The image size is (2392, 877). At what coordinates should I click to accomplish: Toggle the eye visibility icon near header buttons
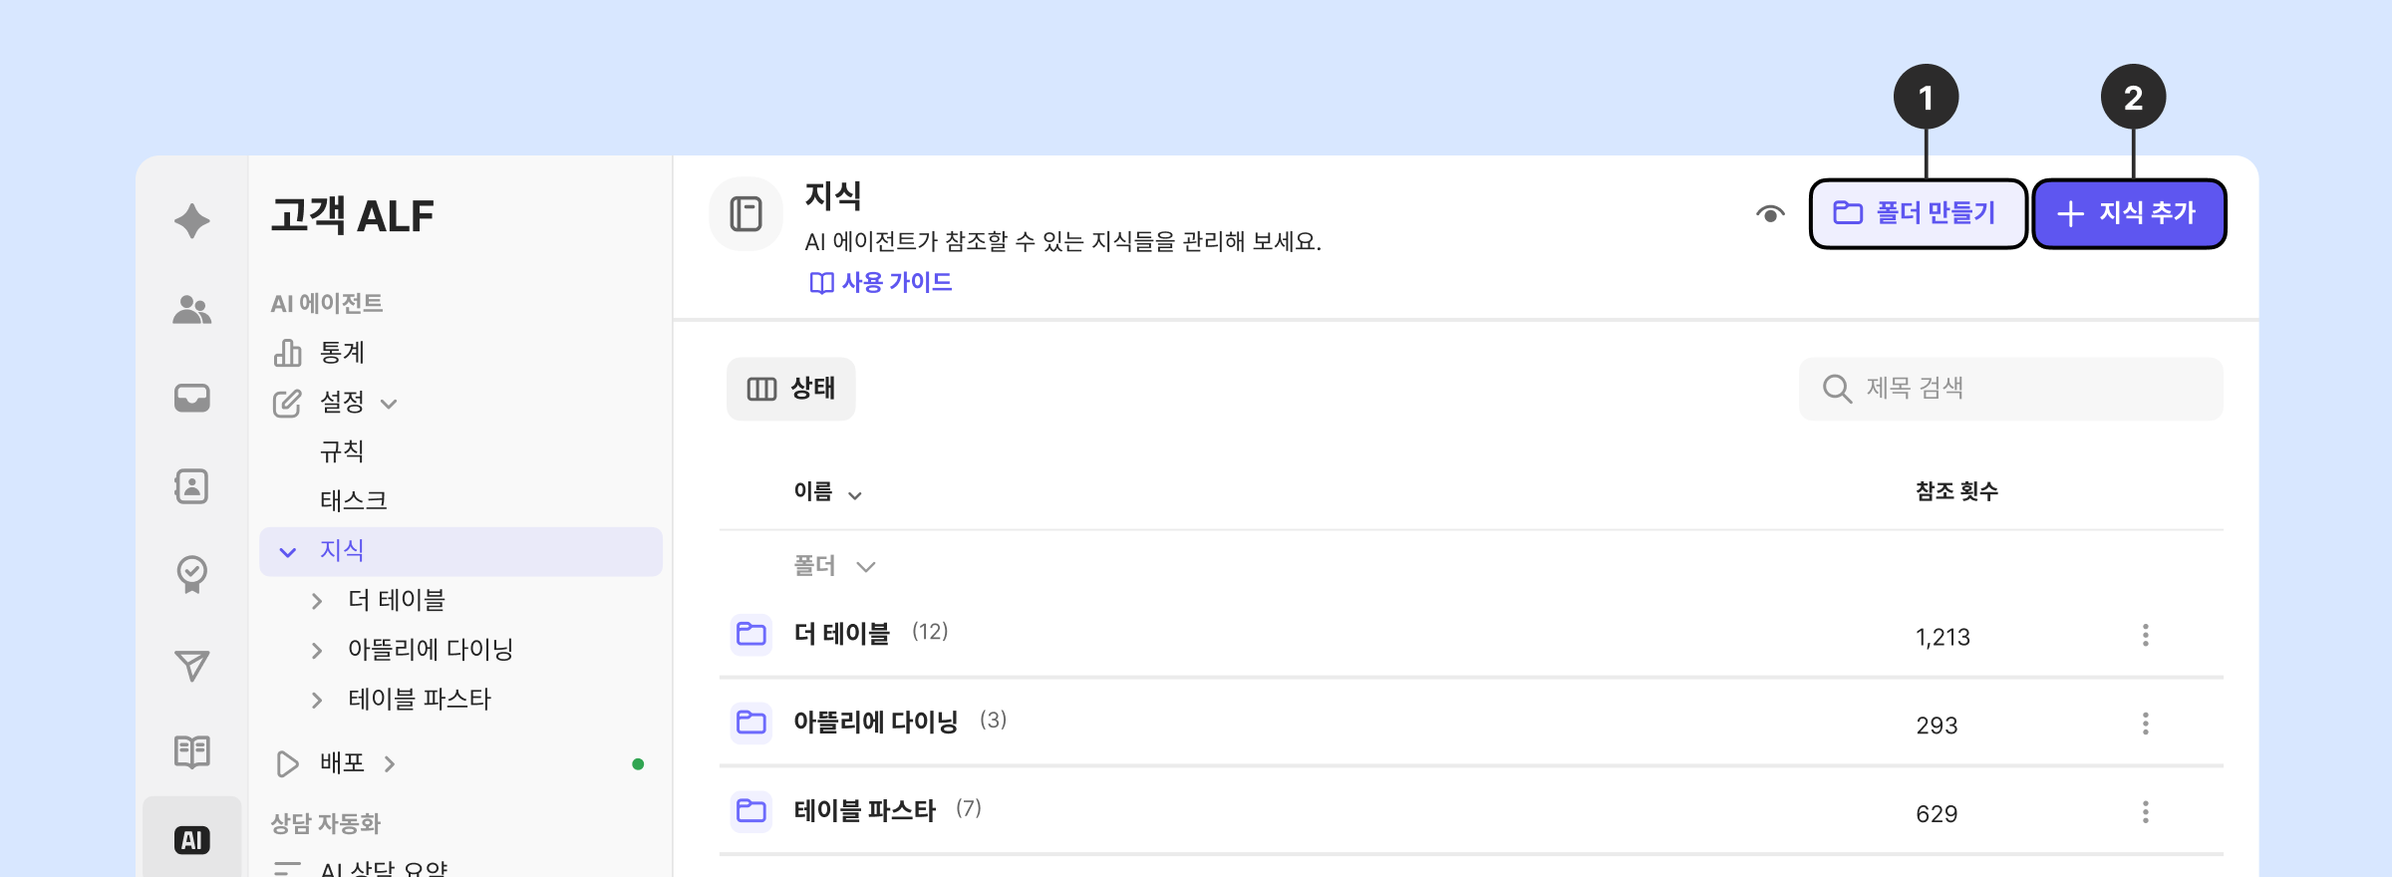[x=1770, y=214]
